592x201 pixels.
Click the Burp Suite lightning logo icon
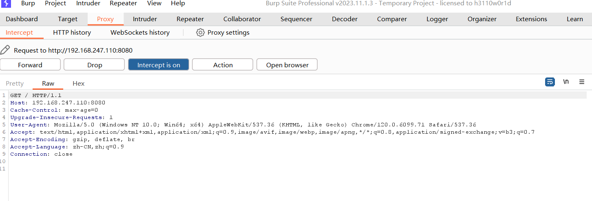(6, 3)
